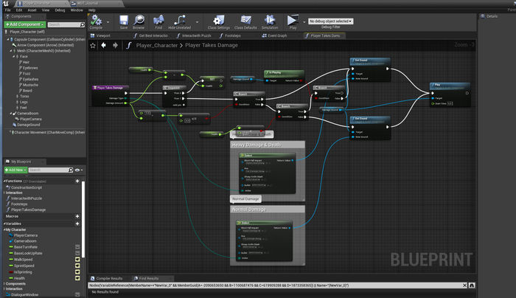Open the Debug Filter object dropdown
The image size is (516, 298).
pyautogui.click(x=331, y=21)
